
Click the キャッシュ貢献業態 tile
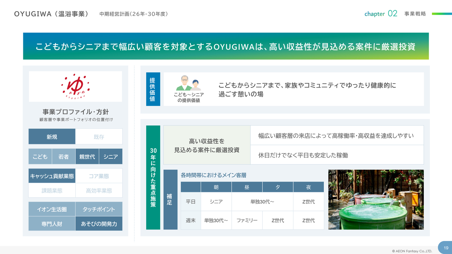point(52,176)
